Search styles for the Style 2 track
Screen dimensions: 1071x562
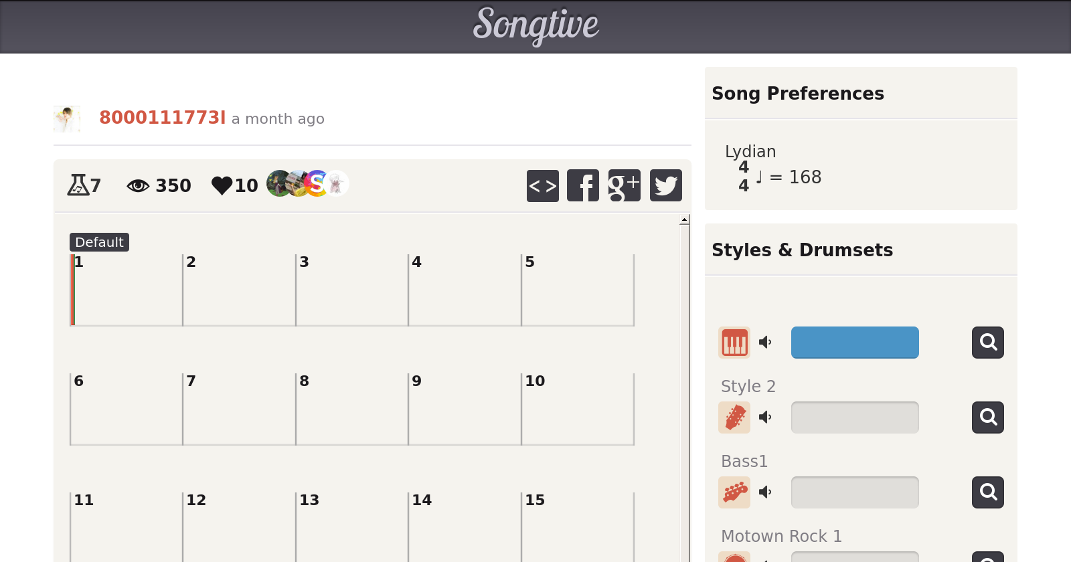click(988, 417)
